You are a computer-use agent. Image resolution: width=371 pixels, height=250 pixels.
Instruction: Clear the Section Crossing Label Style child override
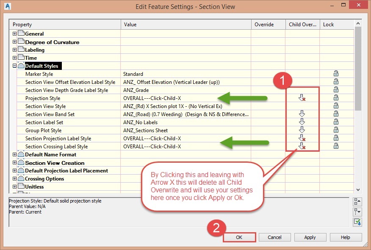click(x=301, y=146)
